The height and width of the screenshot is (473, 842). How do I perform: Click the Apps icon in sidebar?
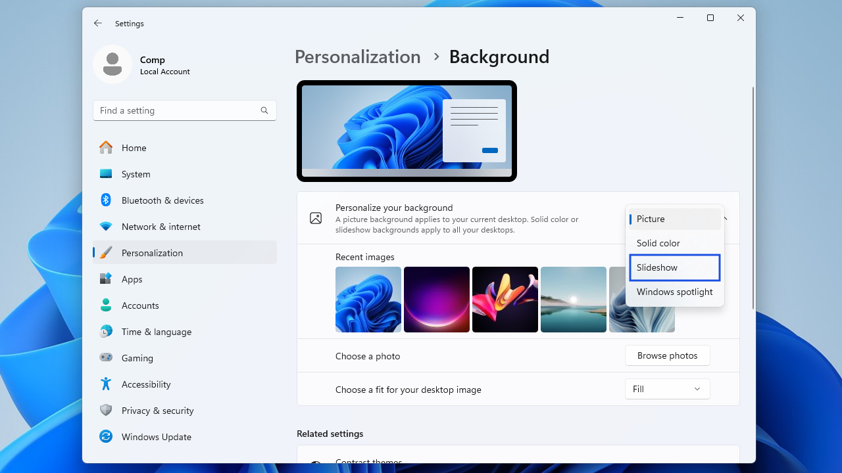pos(106,279)
